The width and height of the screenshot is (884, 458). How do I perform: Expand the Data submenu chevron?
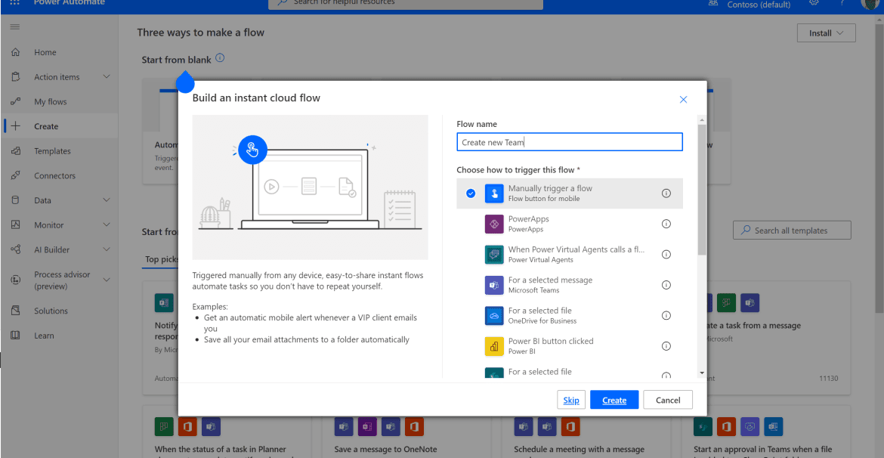[x=107, y=200]
